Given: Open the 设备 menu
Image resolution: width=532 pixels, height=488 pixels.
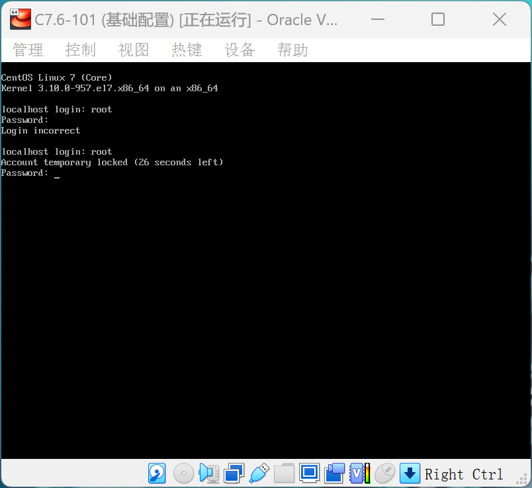Looking at the screenshot, I should (x=240, y=50).
